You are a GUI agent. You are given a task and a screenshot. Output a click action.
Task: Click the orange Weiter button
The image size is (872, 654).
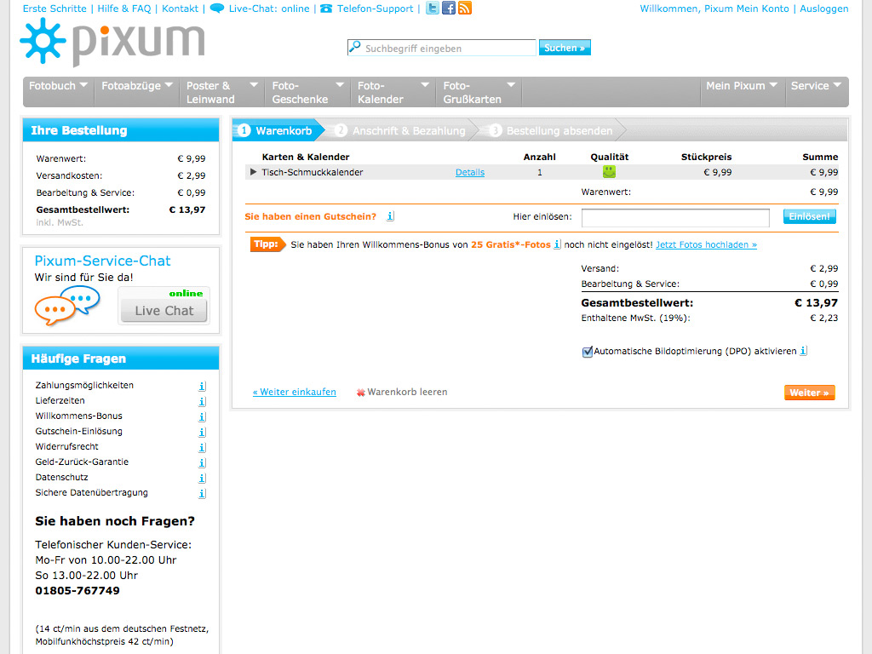[809, 393]
